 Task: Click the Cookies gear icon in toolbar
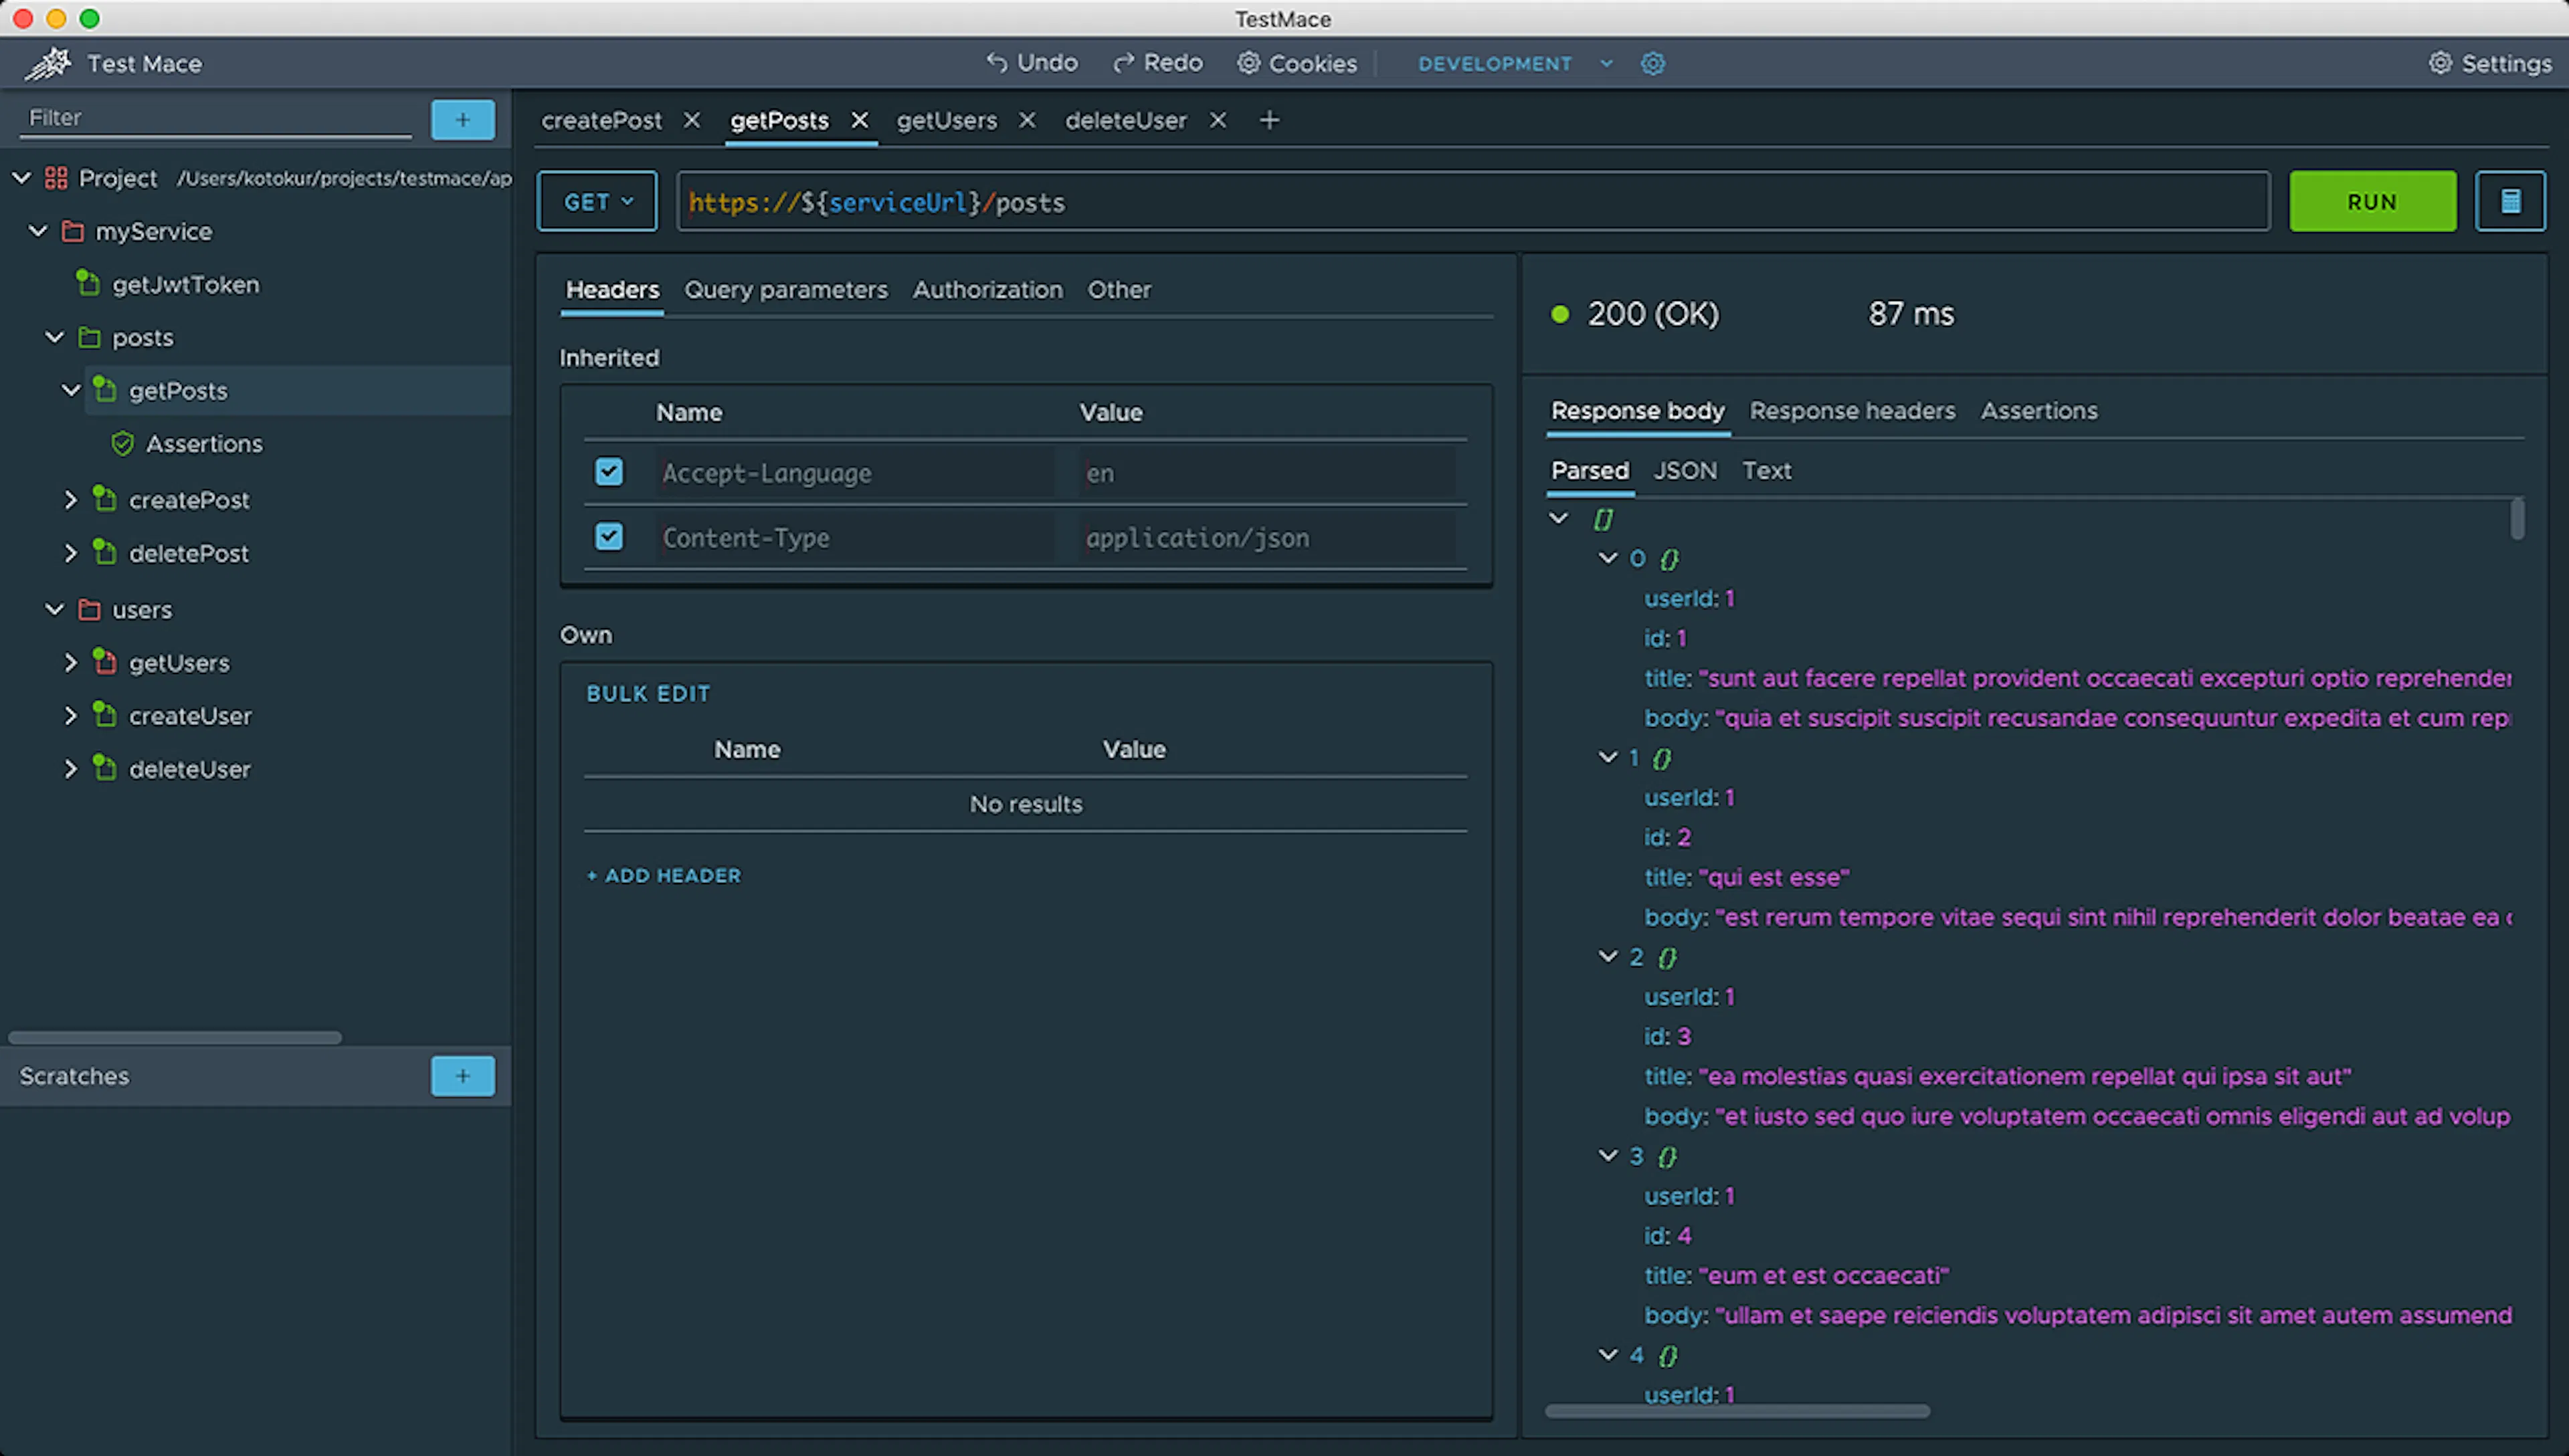coord(1249,63)
